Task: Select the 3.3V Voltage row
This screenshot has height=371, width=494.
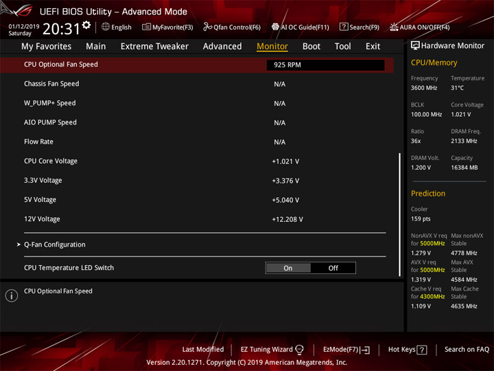Action: click(197, 181)
